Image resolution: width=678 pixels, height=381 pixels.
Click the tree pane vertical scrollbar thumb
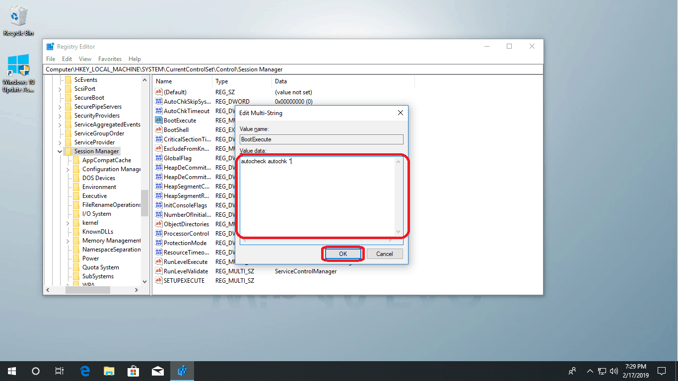144,203
